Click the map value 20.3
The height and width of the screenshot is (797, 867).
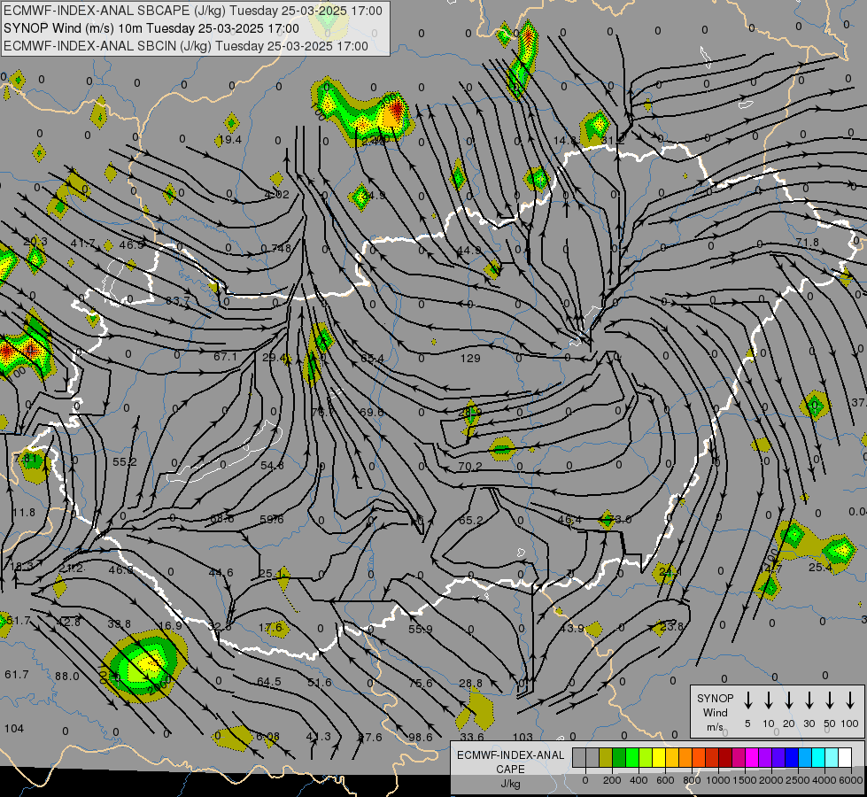tap(35, 241)
